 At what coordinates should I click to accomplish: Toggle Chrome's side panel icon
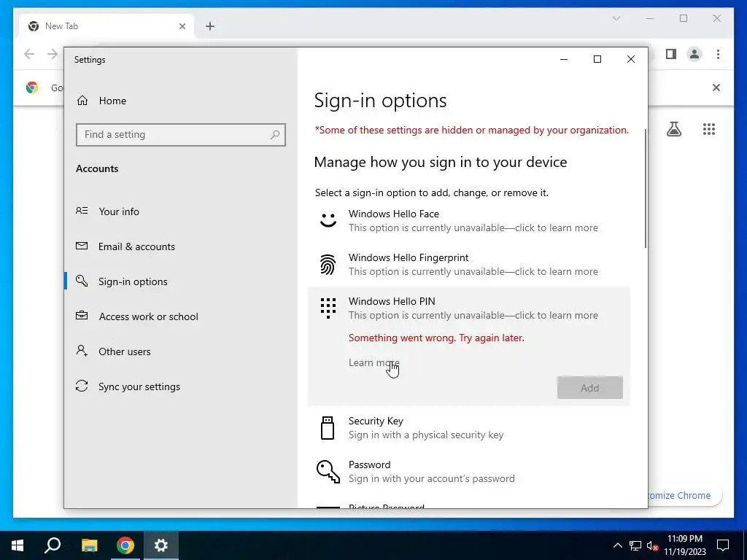671,54
